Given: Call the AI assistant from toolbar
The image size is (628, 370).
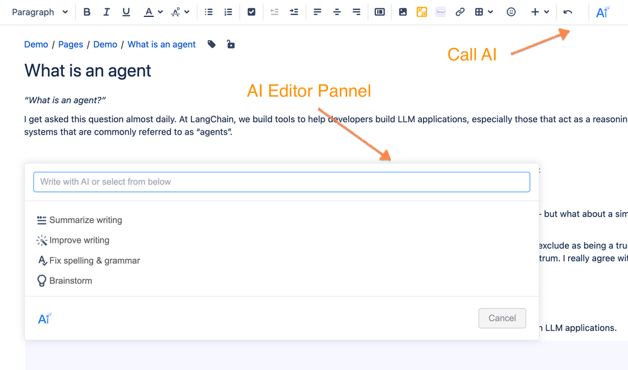Looking at the screenshot, I should point(603,12).
